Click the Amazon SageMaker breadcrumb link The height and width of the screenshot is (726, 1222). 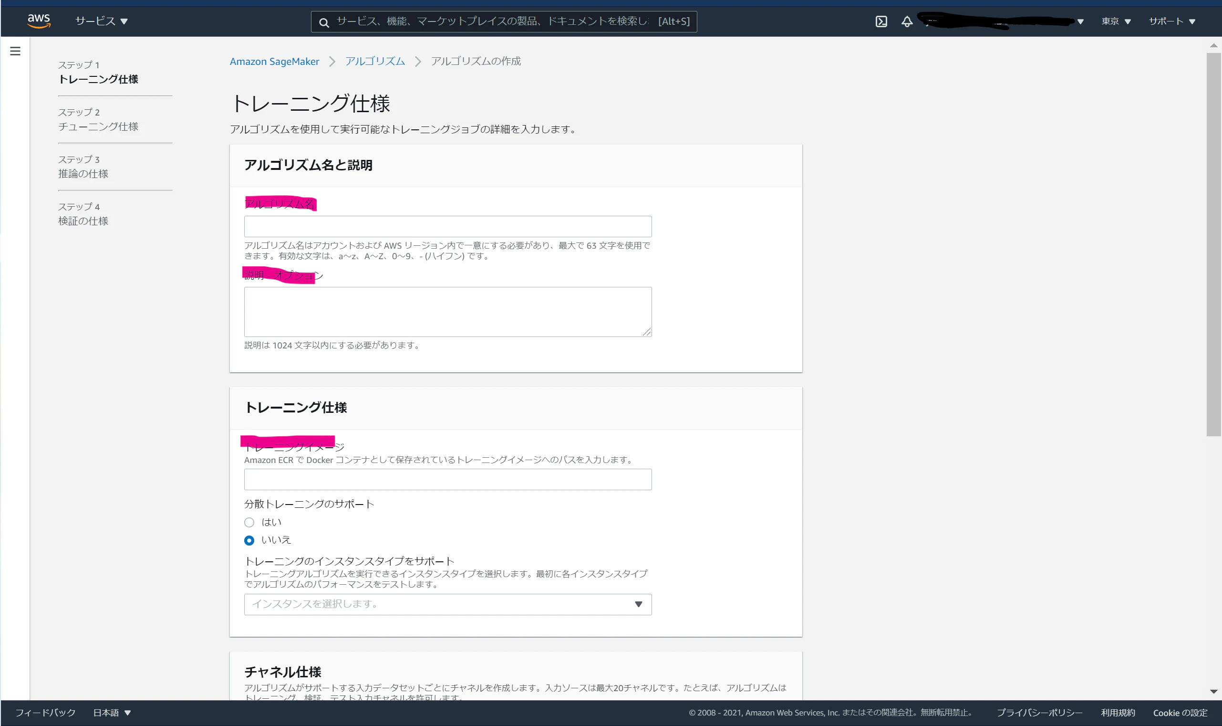pyautogui.click(x=274, y=61)
